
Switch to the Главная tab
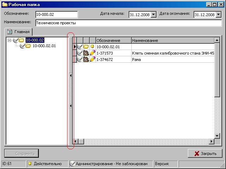click(x=18, y=32)
